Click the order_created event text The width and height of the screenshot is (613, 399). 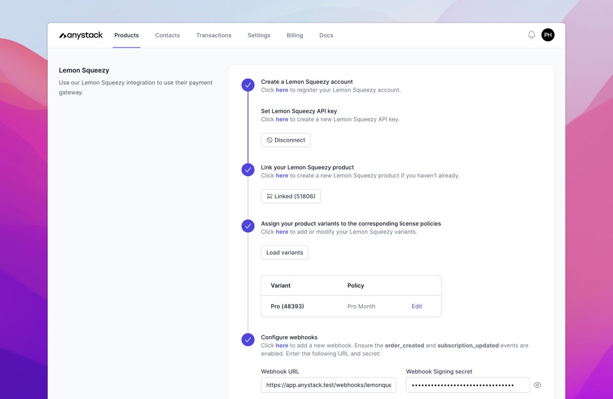tap(405, 345)
